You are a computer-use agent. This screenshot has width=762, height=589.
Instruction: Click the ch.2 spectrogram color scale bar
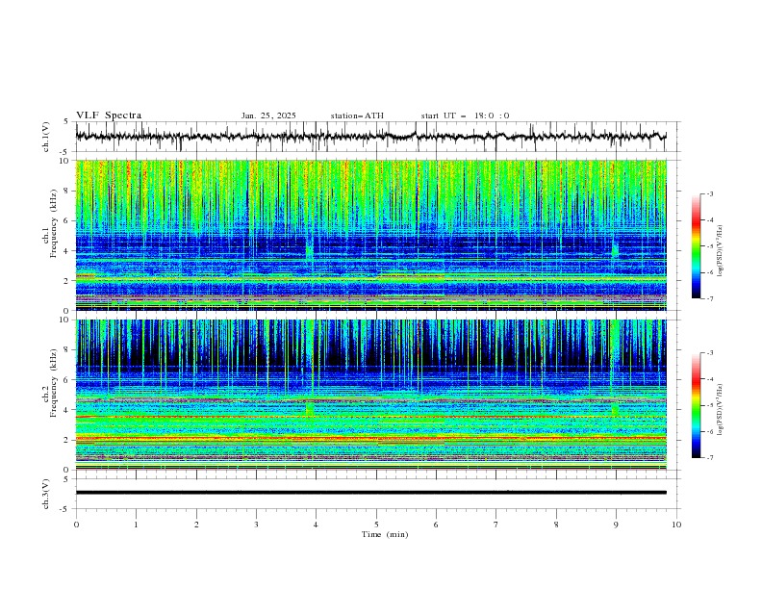pos(696,405)
